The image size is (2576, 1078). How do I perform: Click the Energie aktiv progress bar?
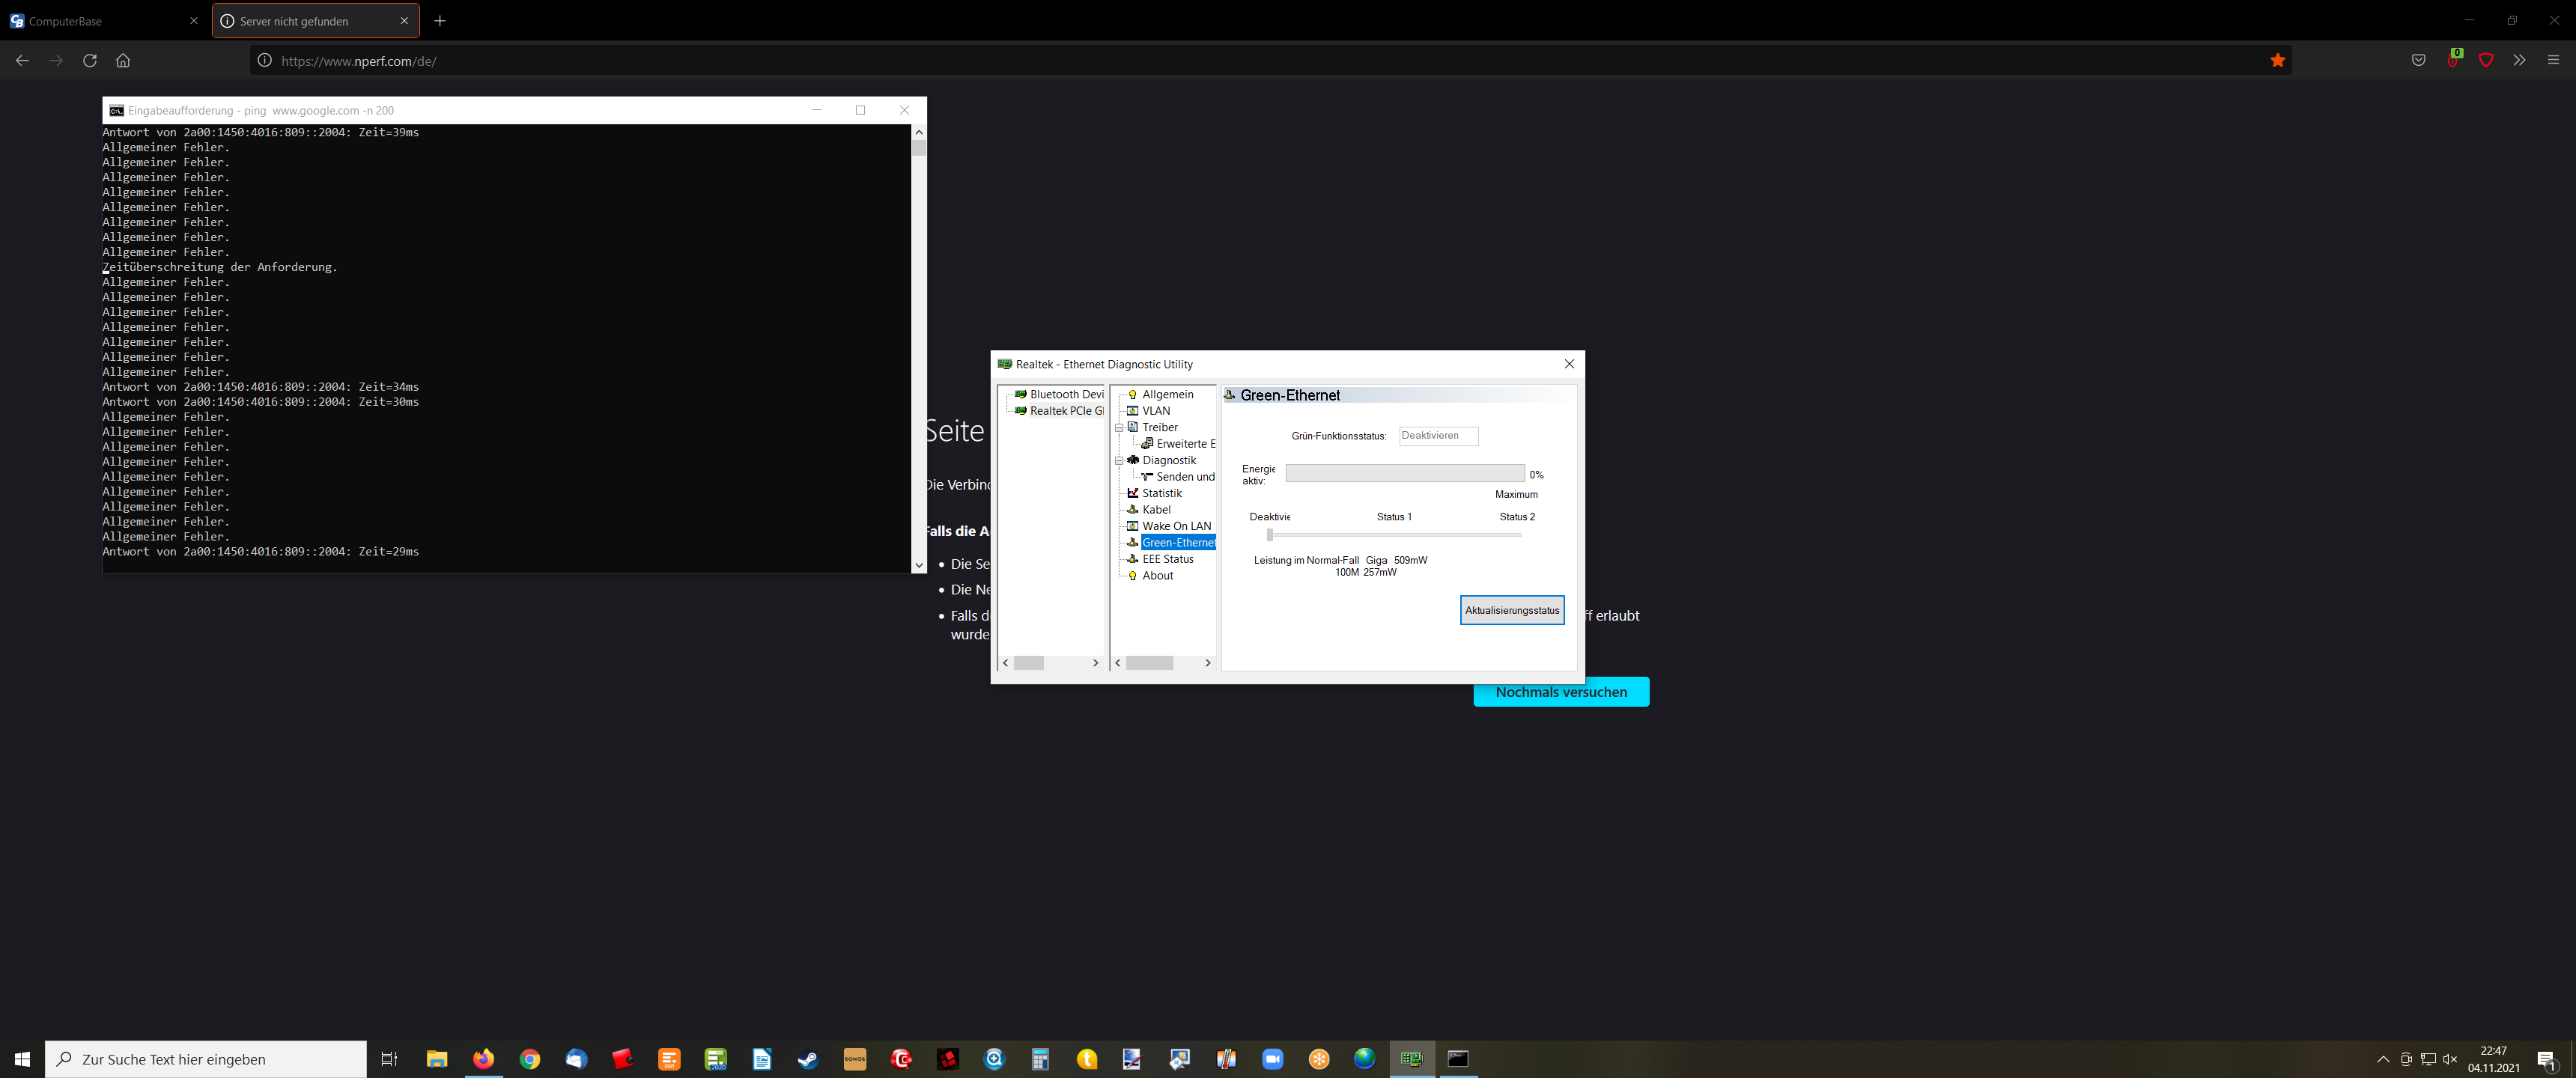1404,474
